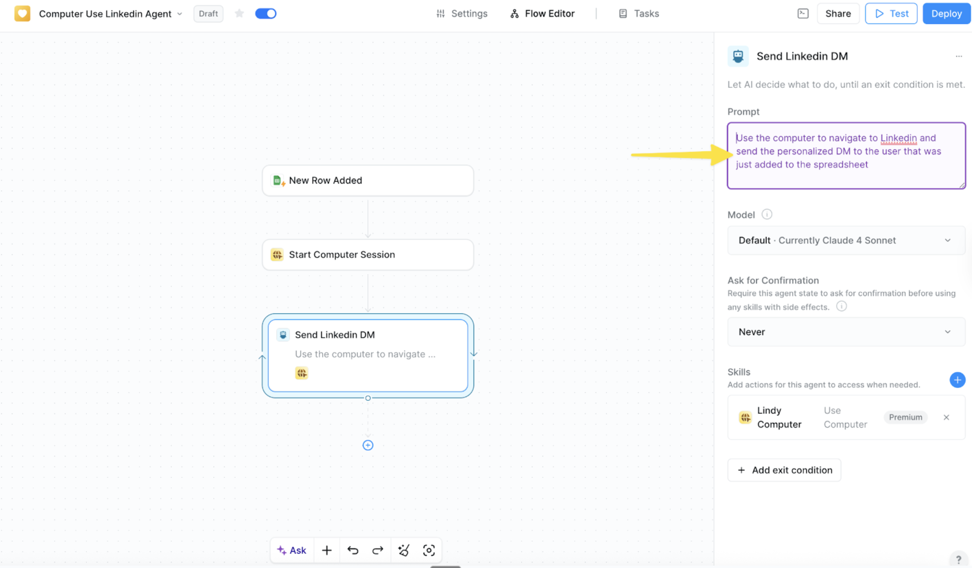
Task: Expand the agent name chevron
Action: tap(180, 13)
